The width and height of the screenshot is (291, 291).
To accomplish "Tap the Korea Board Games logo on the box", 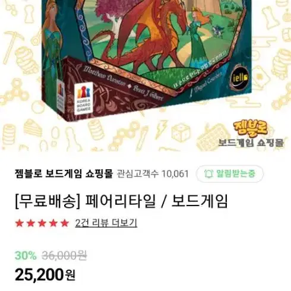I will [83, 99].
